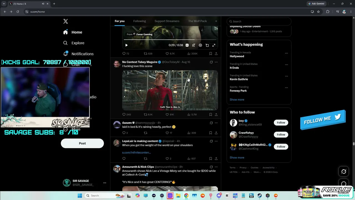The height and width of the screenshot is (200, 355).
Task: Reload the page in Chrome
Action: (x=18, y=12)
